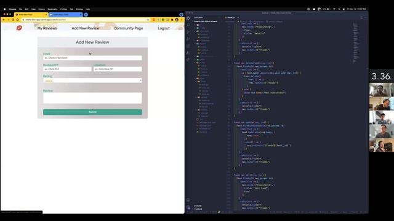394x221 pixels.
Task: Select the bottom participant video thumbnail
Action: (x=382, y=145)
